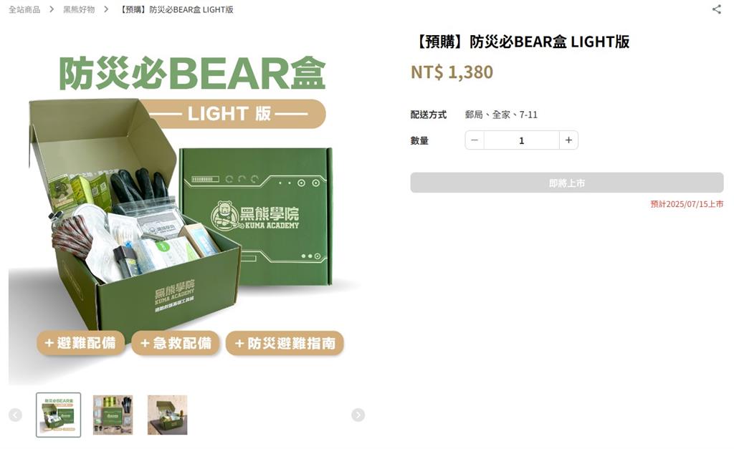Viewport: 734px width, 449px height.
Task: Click the share icon at top right
Action: pos(717,9)
